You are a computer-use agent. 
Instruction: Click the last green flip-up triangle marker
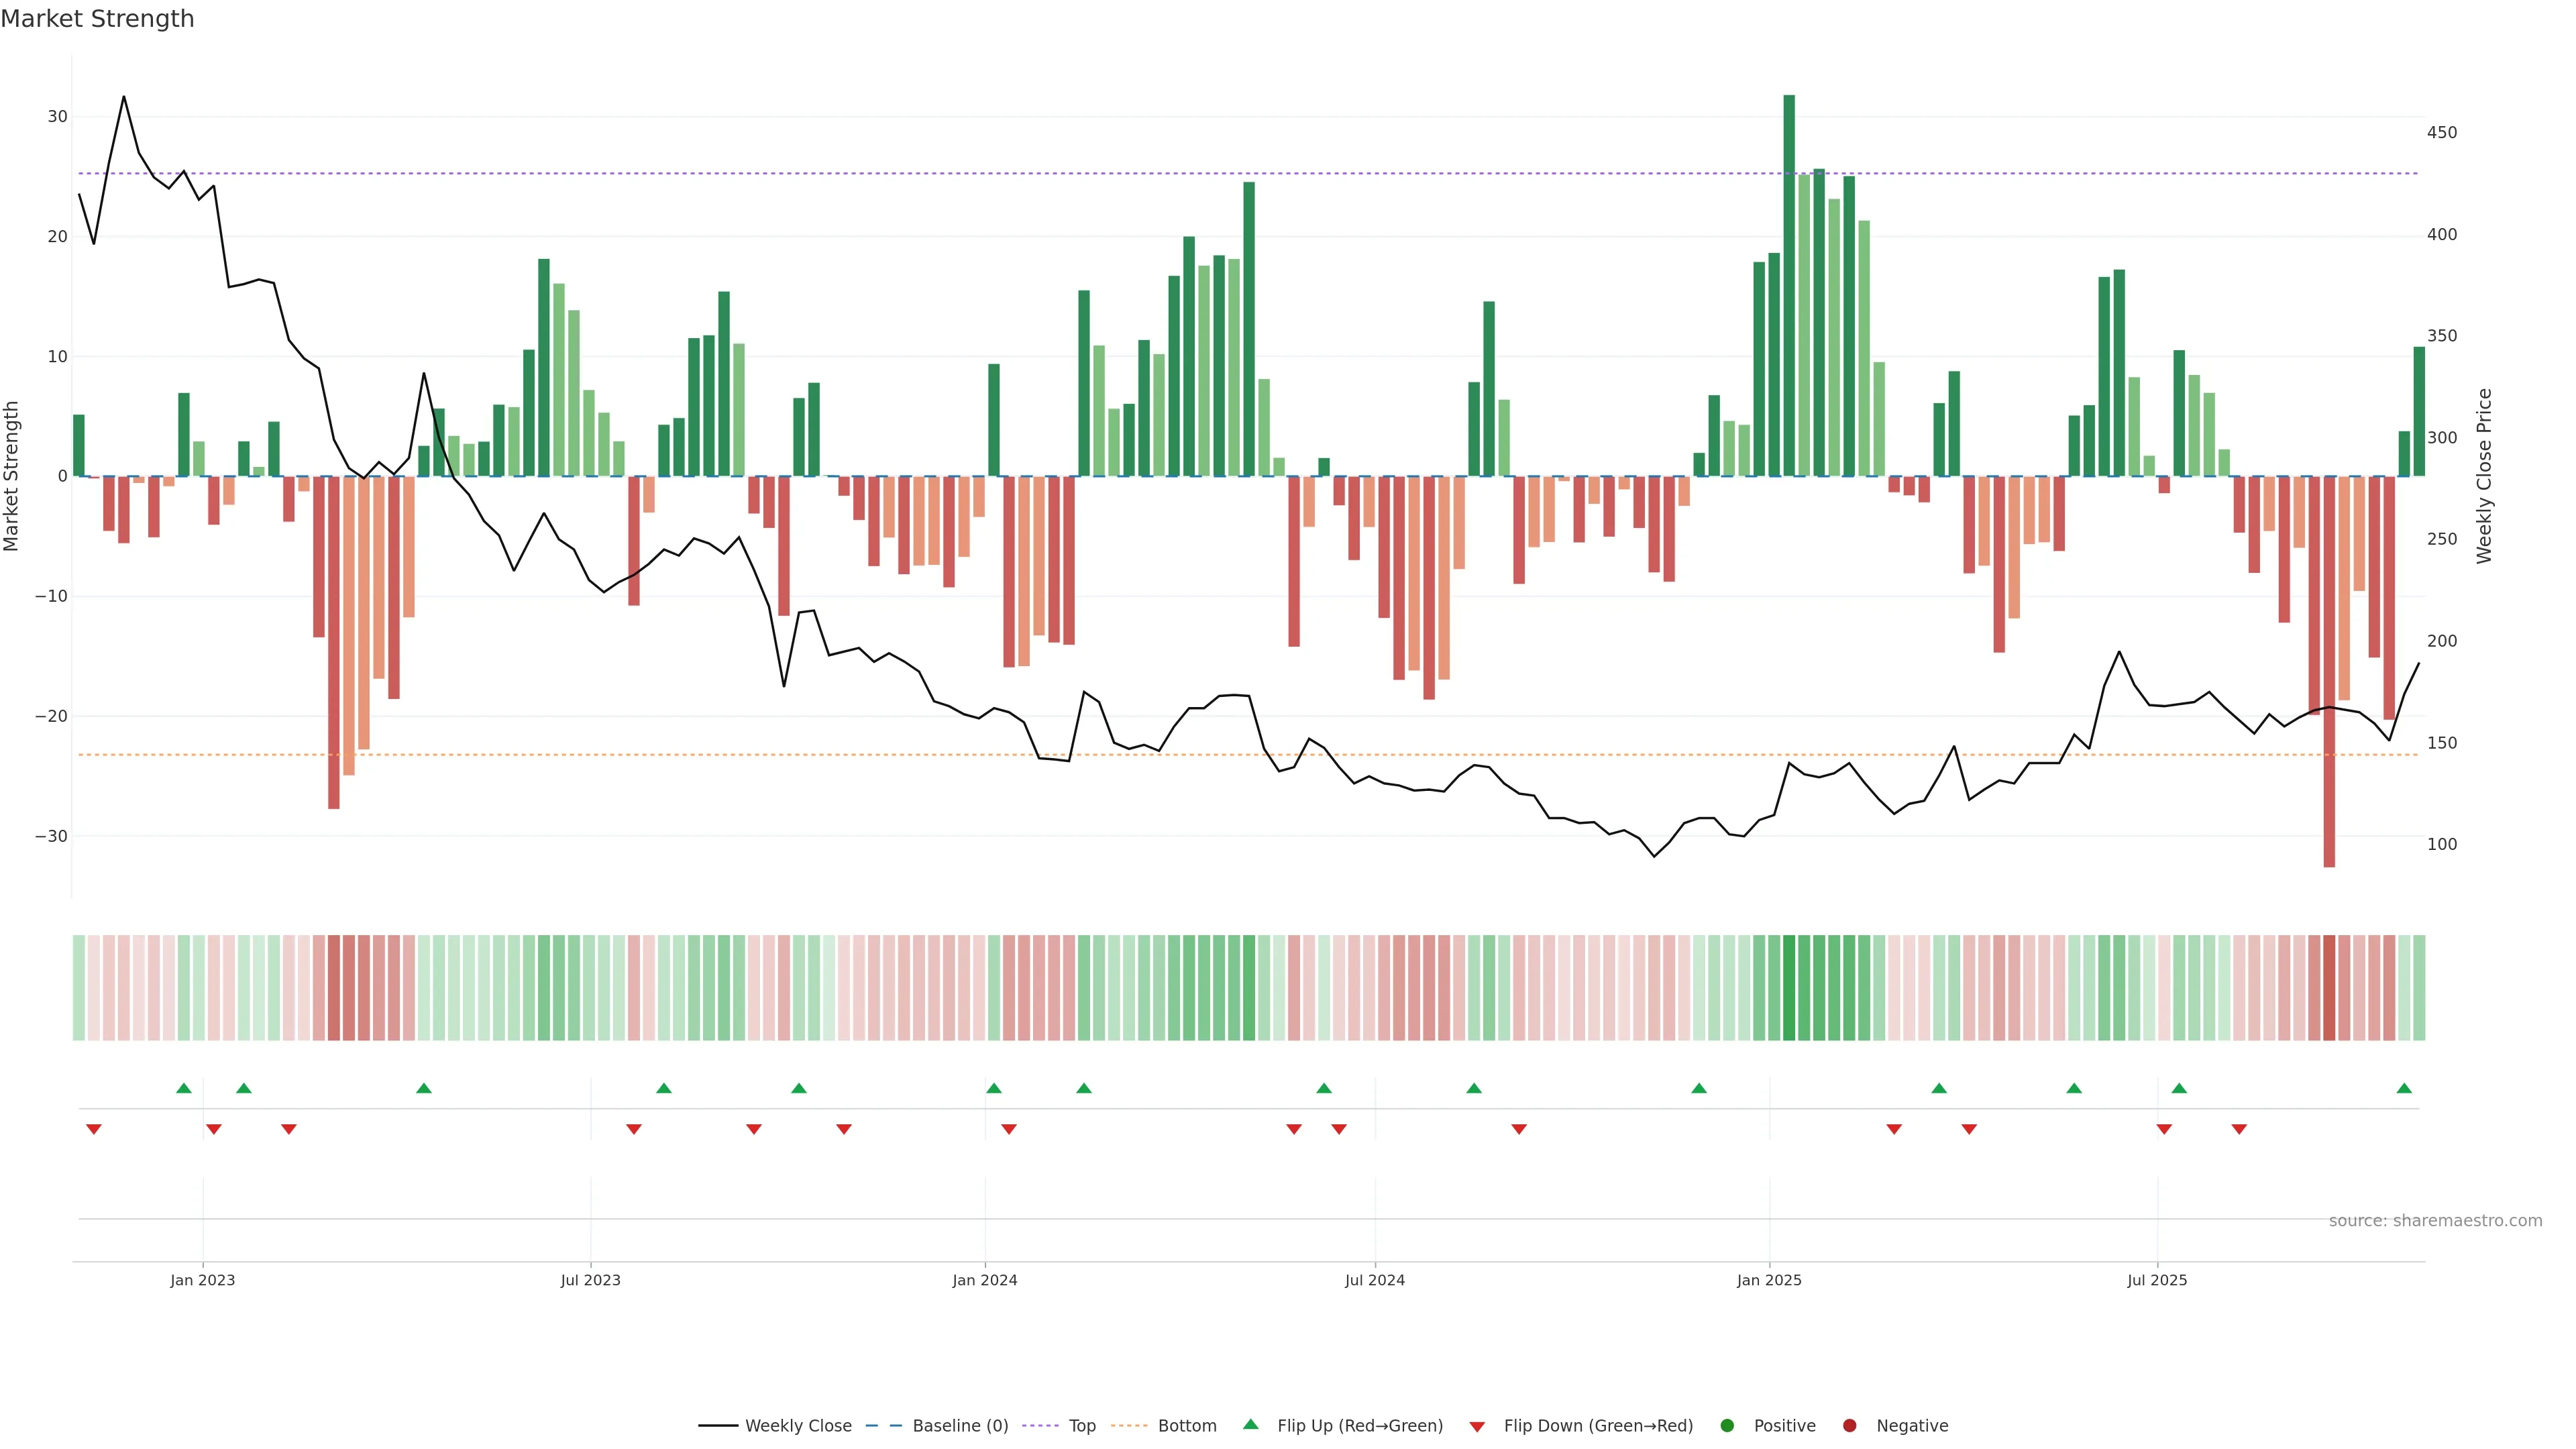(x=2404, y=1088)
